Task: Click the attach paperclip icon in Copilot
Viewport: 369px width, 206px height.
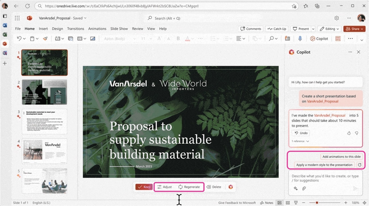Action: tap(304, 188)
